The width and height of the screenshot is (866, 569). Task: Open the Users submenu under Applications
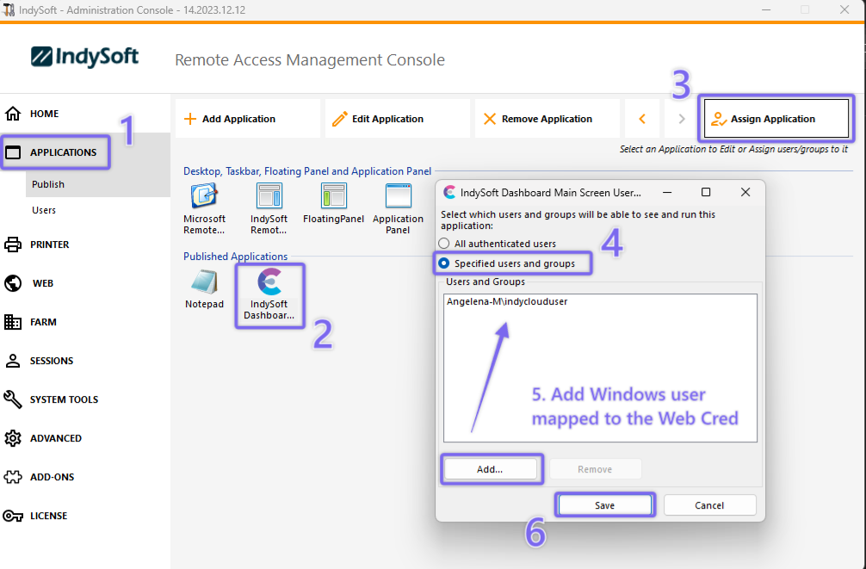[x=44, y=210]
